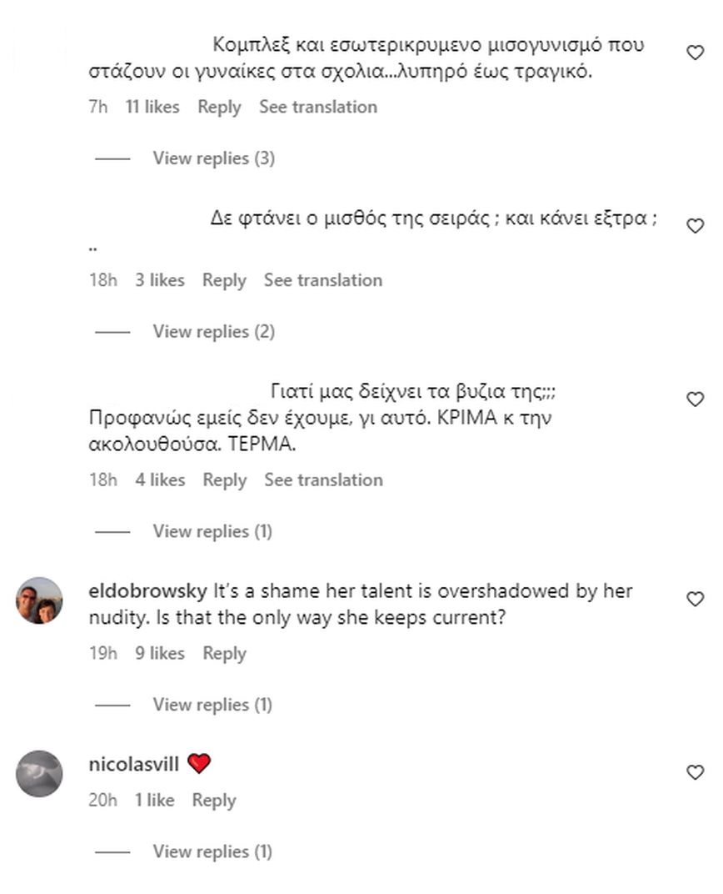723x894 pixels.
Task: Expand the reply under the ΚΡΙΜΑ comment
Action: 212,531
